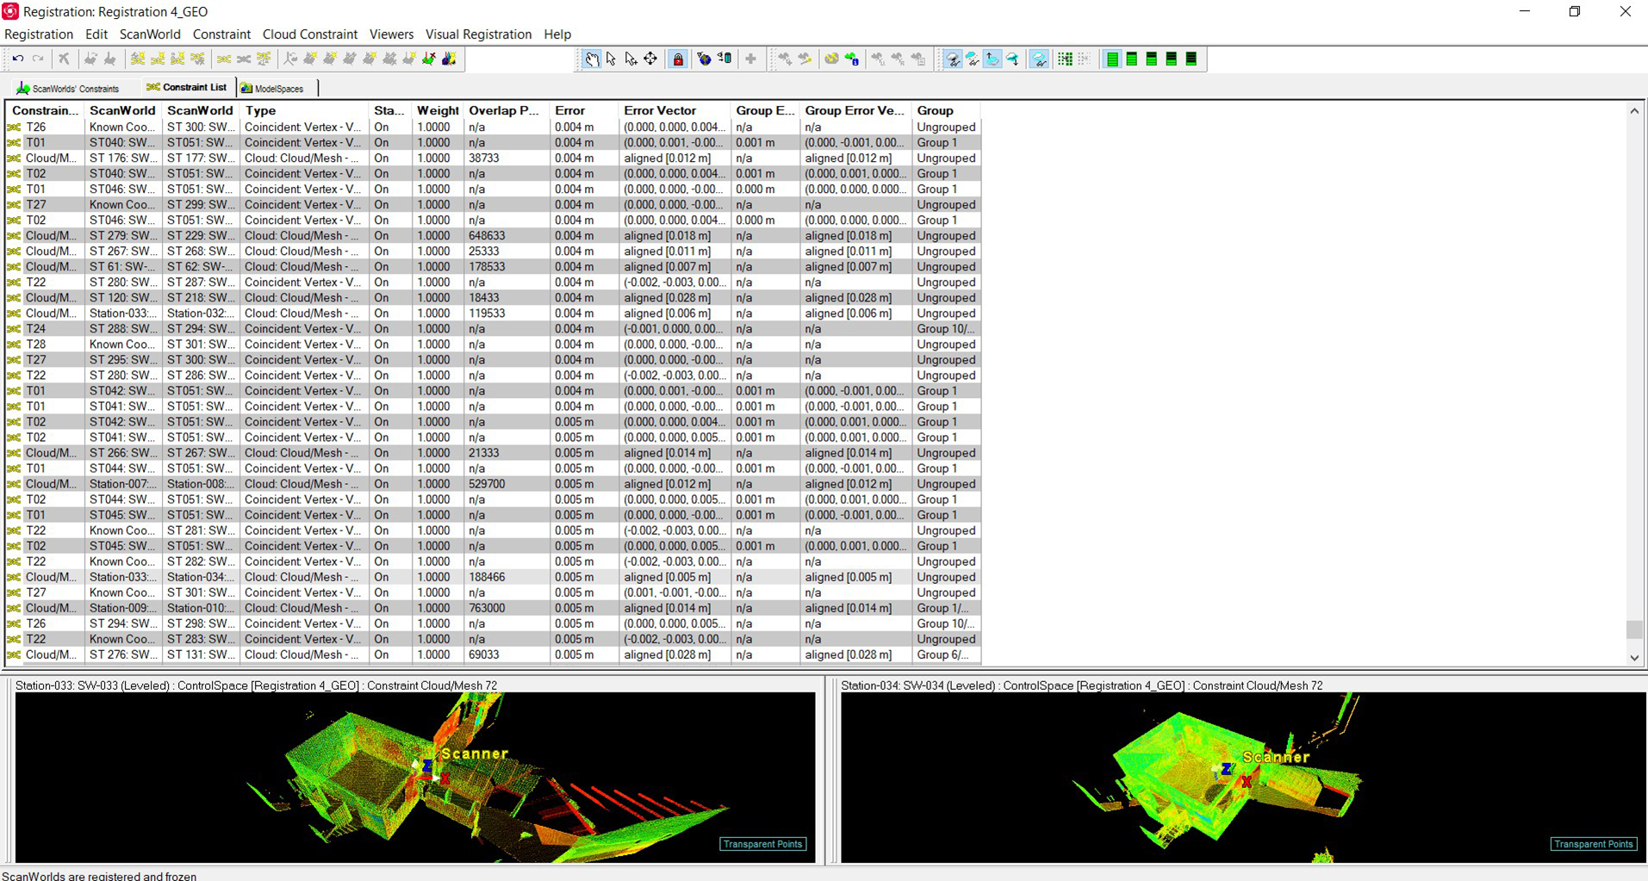This screenshot has width=1648, height=881.
Task: Click the colorful ModelSpace cube icon
Action: (449, 59)
